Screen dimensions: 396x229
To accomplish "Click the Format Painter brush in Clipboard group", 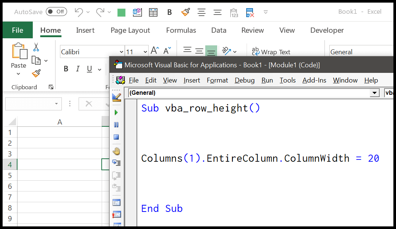I will 36,74.
